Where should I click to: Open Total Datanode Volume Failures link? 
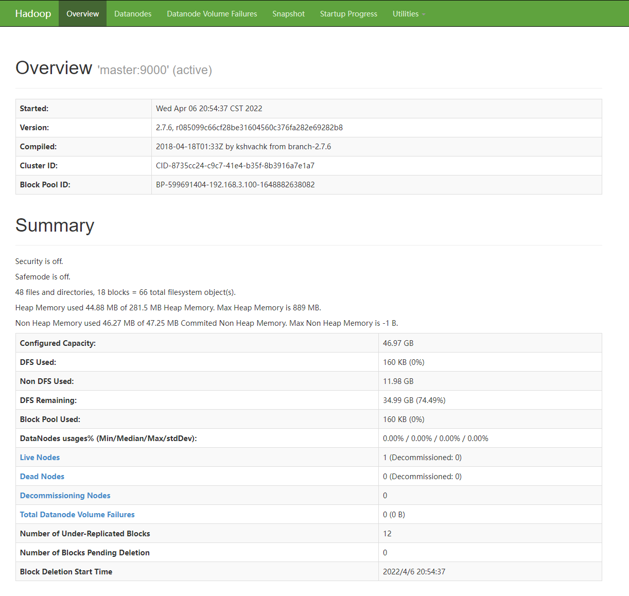tap(77, 514)
